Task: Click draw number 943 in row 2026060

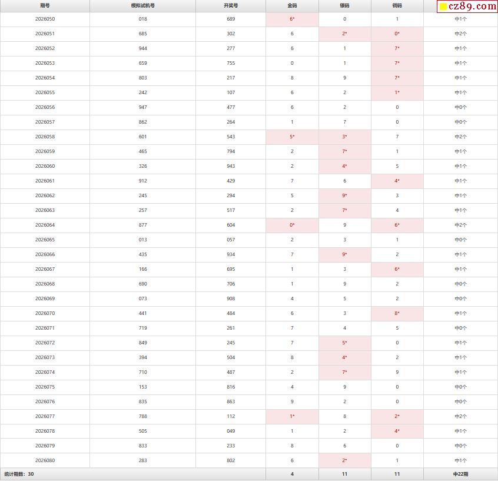Action: click(x=231, y=166)
